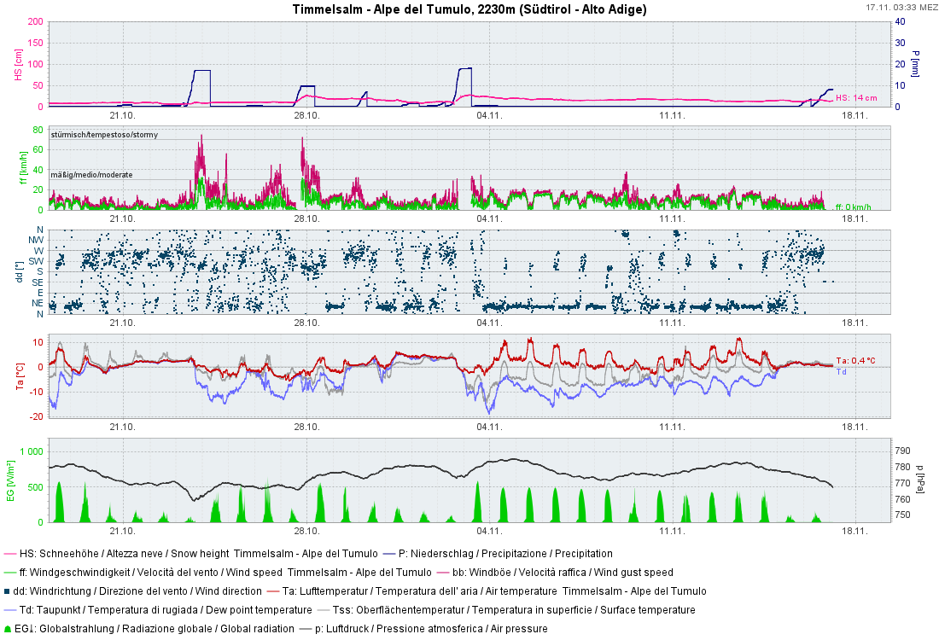This screenshot has height=640, width=939.
Task: Click the 'P [mm]' right axis label
Action: [x=915, y=64]
